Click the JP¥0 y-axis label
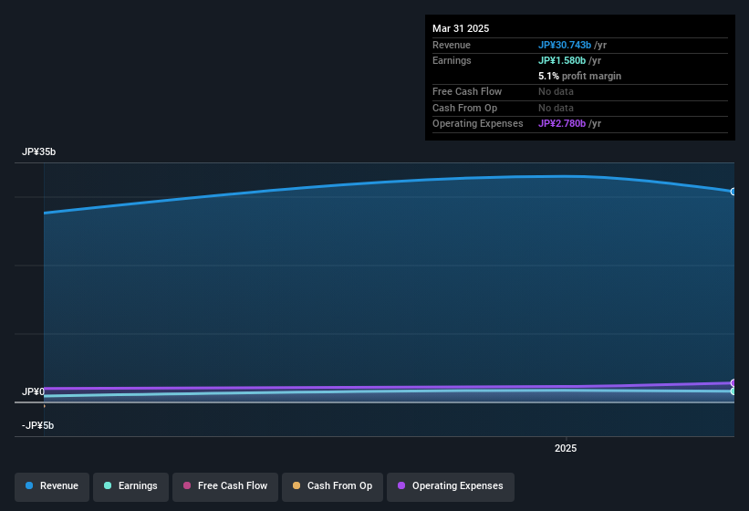This screenshot has height=511, width=749. pyautogui.click(x=33, y=391)
